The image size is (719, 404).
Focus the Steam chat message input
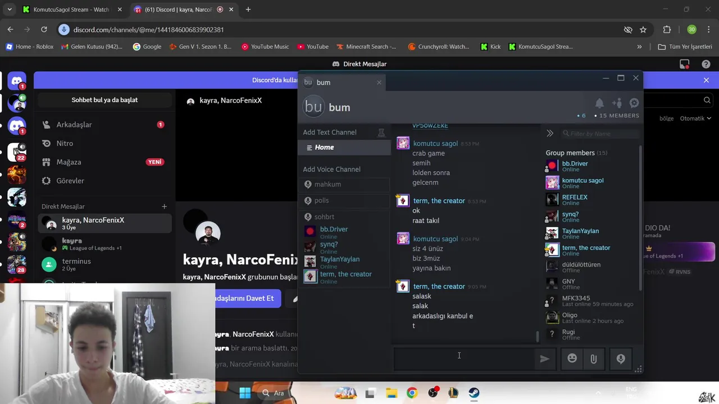tap(464, 359)
